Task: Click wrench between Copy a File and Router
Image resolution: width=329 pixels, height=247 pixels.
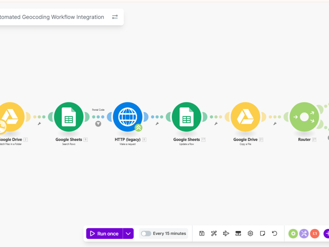Action: tap(275, 124)
